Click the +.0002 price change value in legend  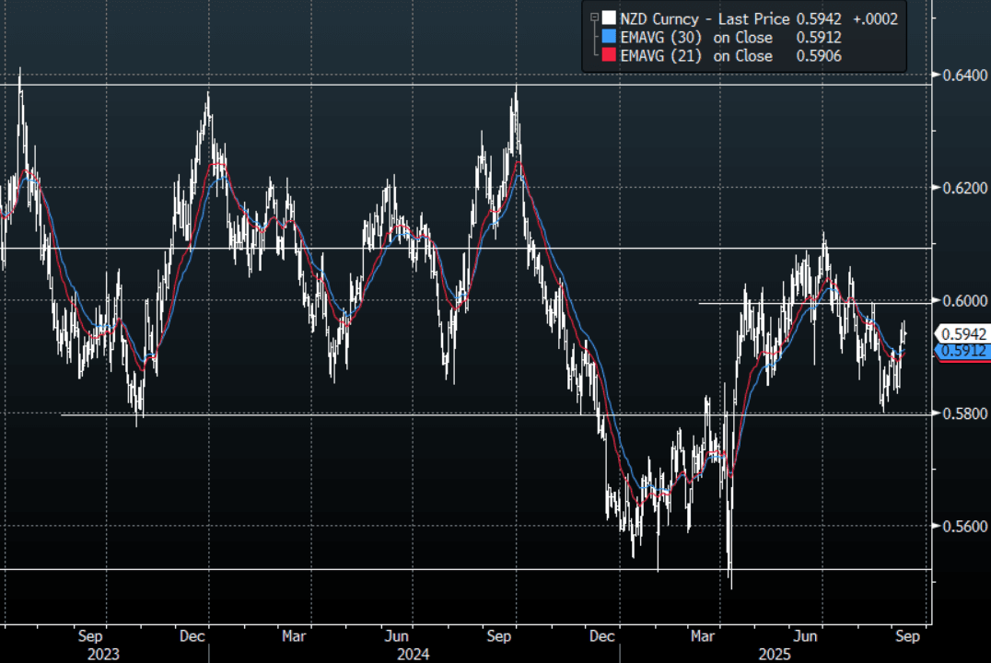click(876, 17)
